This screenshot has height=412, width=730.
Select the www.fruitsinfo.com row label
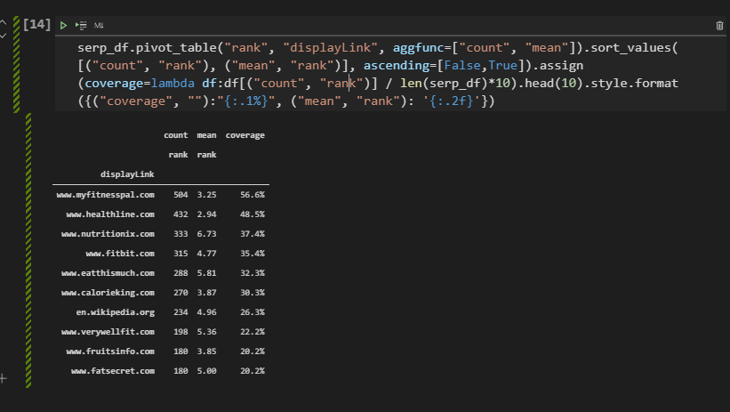coord(110,351)
